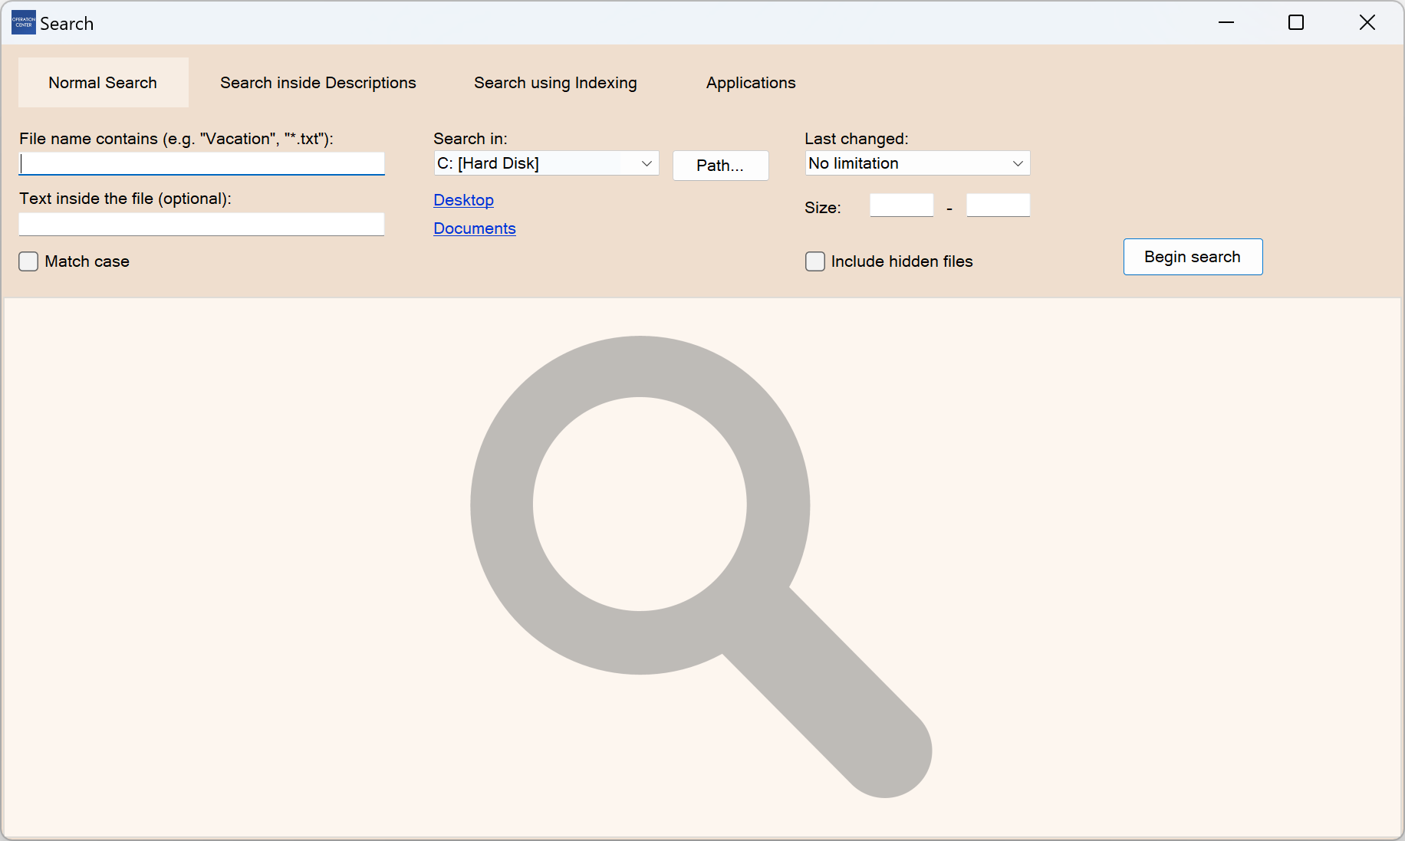Minimize the Search window

pyautogui.click(x=1226, y=23)
